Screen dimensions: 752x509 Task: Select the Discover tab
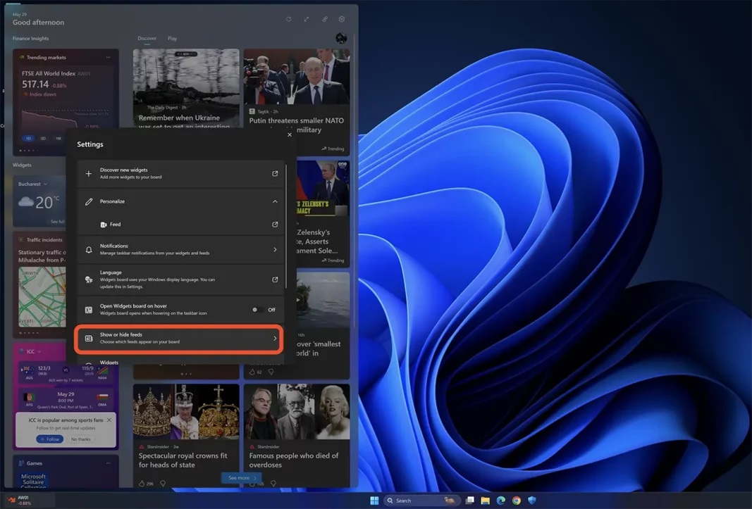point(147,39)
